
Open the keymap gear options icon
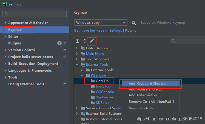coord(134,23)
